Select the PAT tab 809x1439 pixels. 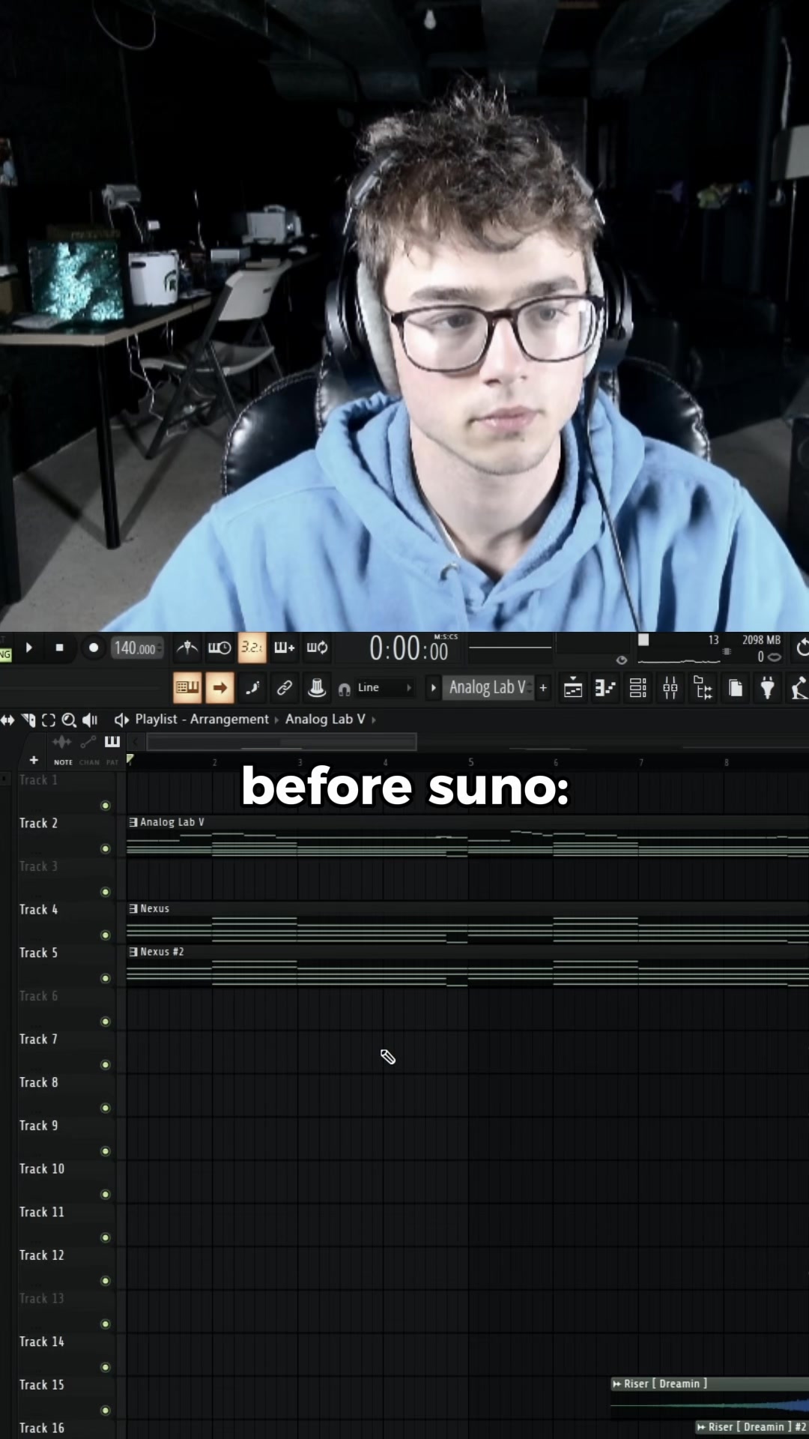112,762
